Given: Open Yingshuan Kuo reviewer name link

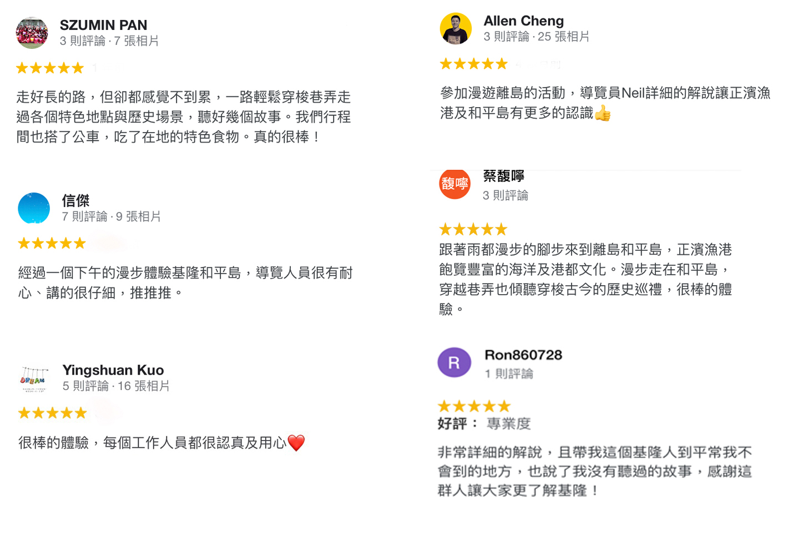Looking at the screenshot, I should (x=113, y=370).
